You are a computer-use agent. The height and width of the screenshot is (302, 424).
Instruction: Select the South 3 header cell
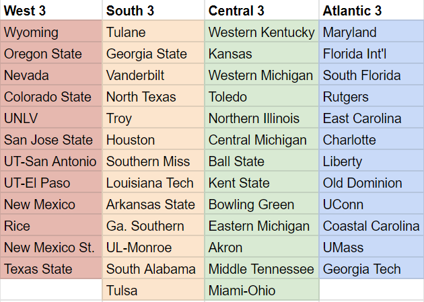click(x=153, y=10)
